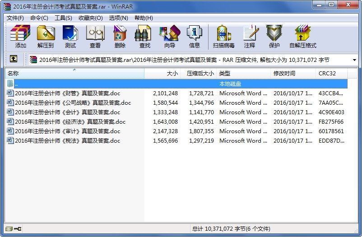This screenshot has width=362, height=237.
Task: Sort by 大小 column header
Action: click(162, 74)
